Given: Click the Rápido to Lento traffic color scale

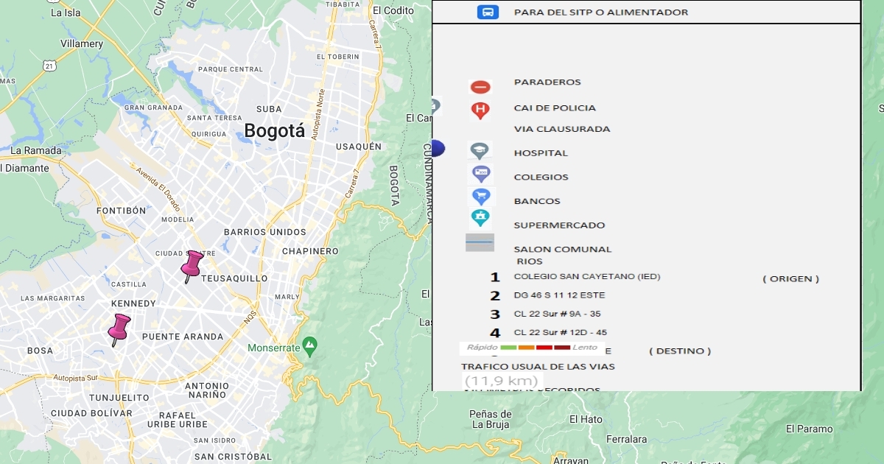Looking at the screenshot, I should (x=532, y=348).
